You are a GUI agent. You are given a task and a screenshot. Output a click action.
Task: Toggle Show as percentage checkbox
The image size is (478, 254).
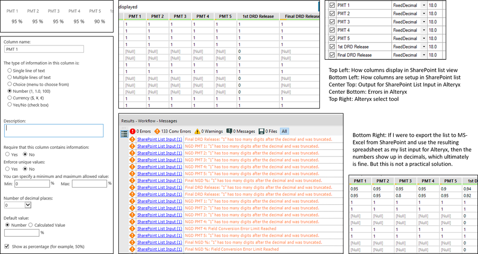point(7,246)
